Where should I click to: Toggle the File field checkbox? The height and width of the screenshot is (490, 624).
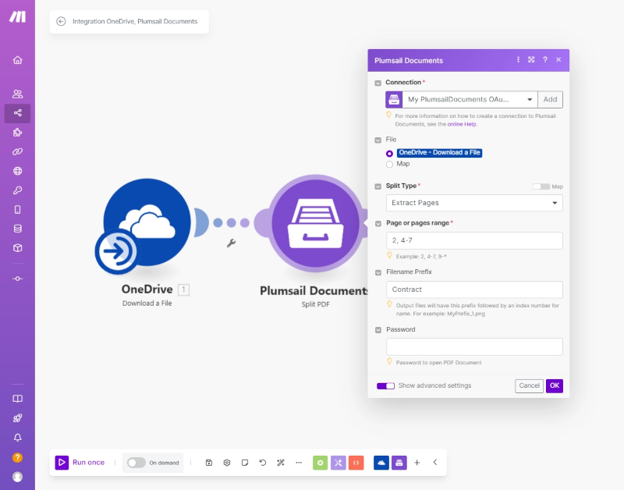coord(378,140)
